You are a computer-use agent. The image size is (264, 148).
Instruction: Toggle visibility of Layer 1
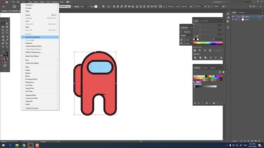[233, 19]
